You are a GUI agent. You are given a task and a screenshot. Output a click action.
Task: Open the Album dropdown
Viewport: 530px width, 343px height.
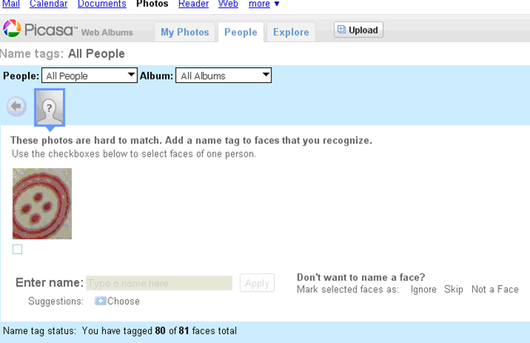[x=224, y=75]
